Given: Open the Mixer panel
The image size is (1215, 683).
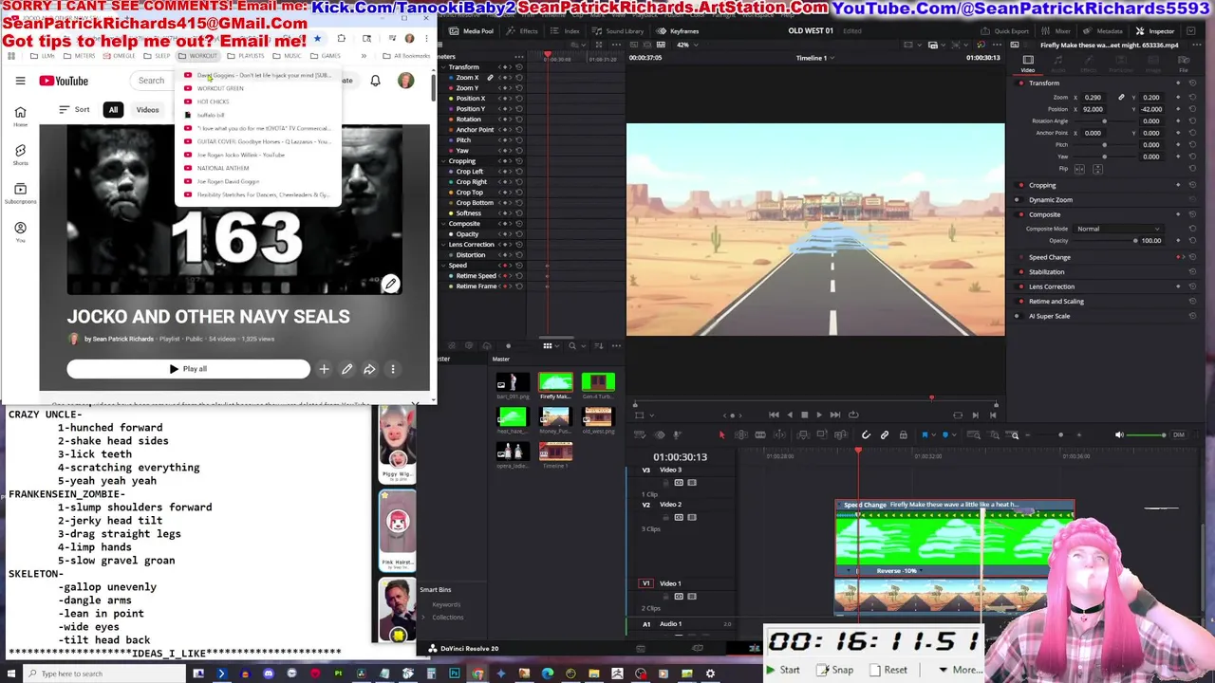Looking at the screenshot, I should tap(1056, 31).
